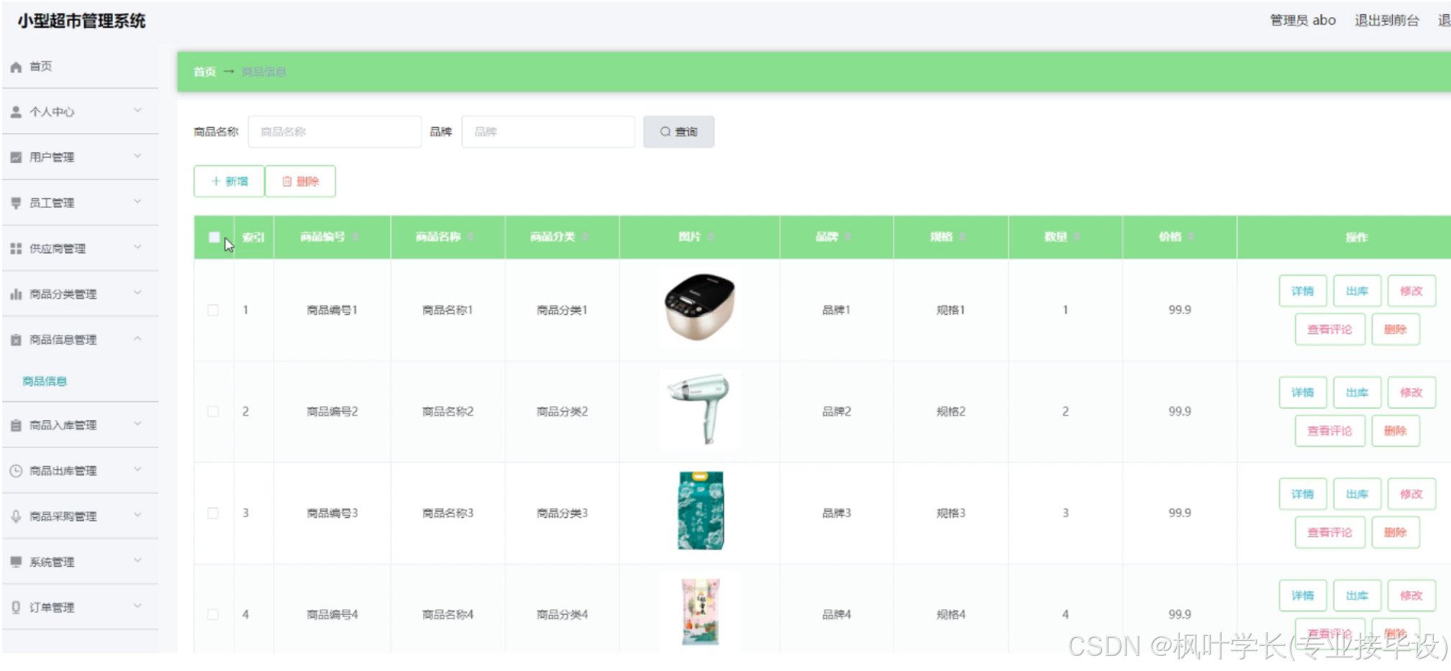Sort by the 价格 column arrows
This screenshot has width=1451, height=671.
1191,237
